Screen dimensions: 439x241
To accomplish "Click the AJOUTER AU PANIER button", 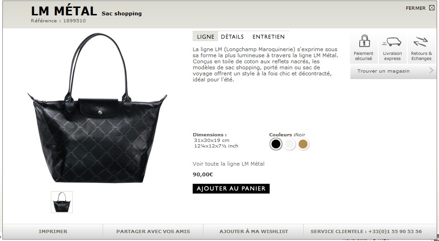I will [231, 188].
